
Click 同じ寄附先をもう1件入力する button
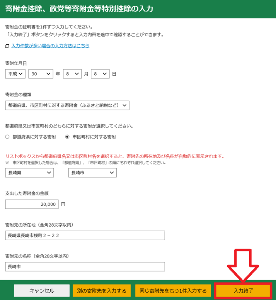tap(173, 291)
